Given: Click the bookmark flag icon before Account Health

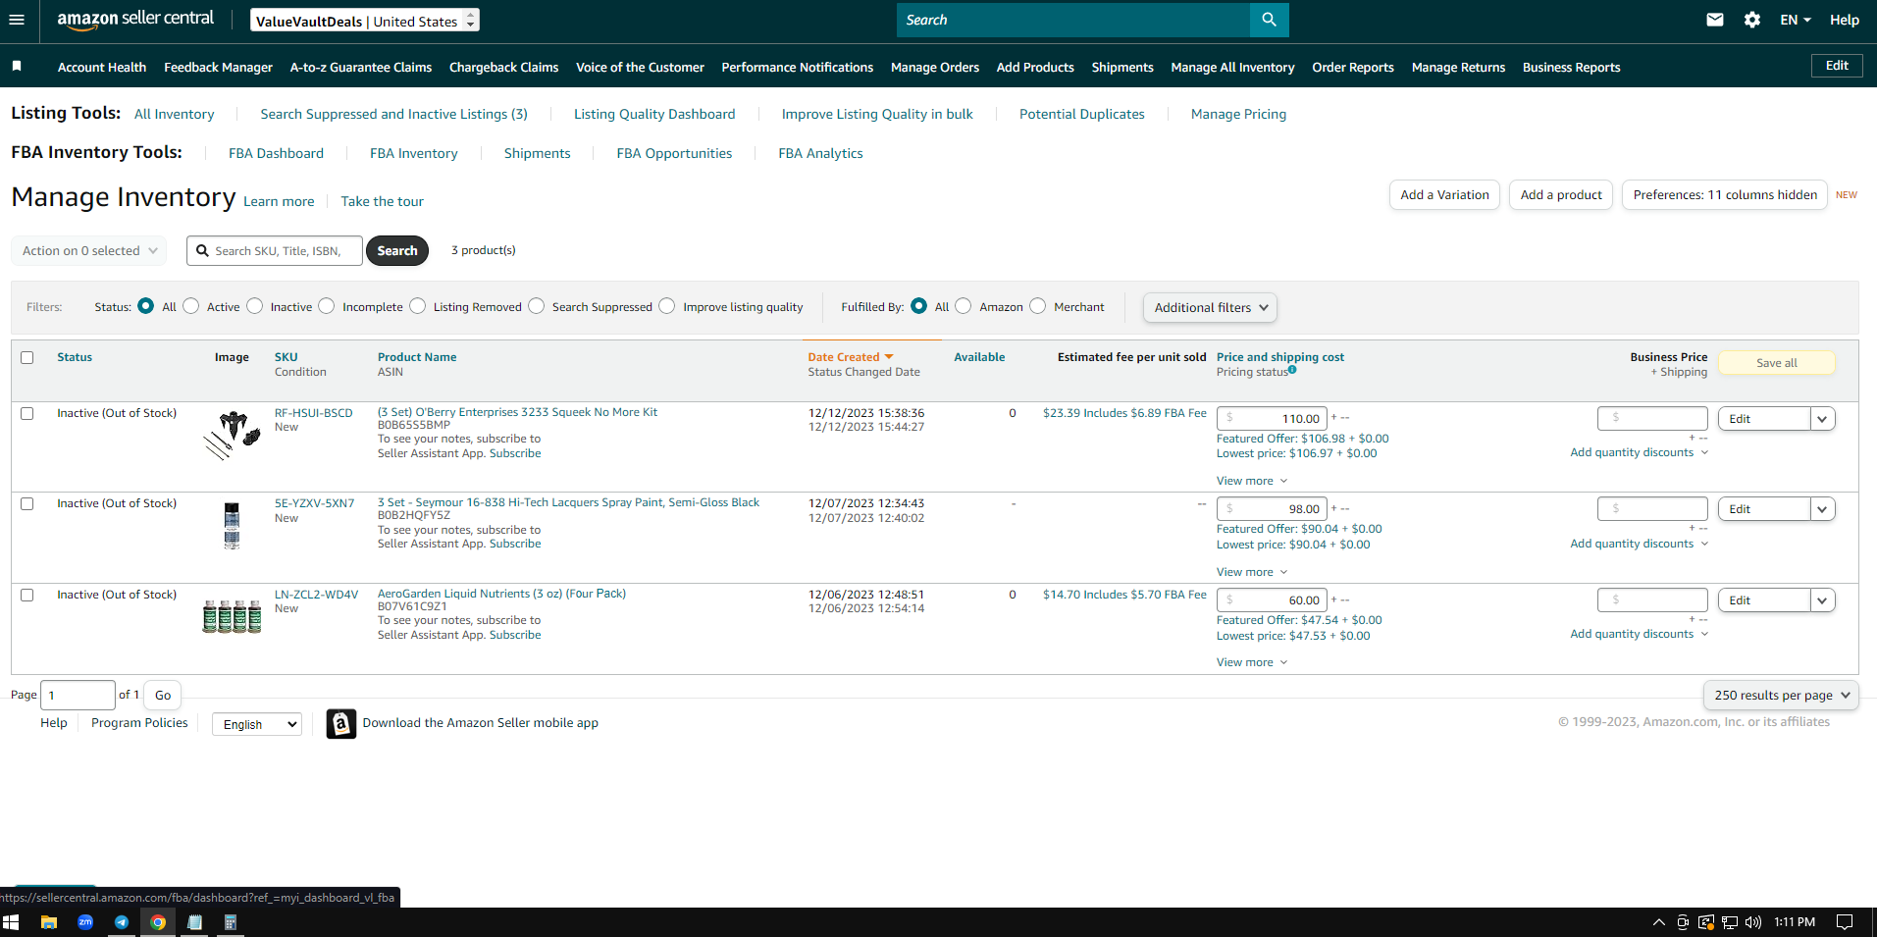Looking at the screenshot, I should [17, 67].
